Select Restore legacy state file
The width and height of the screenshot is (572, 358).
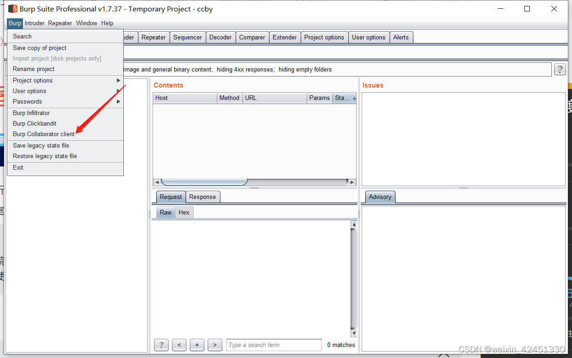pyautogui.click(x=65, y=156)
